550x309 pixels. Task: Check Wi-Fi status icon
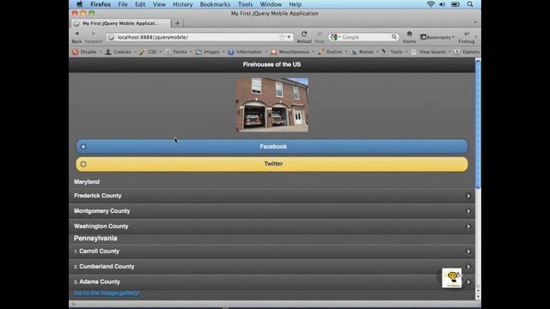(x=431, y=4)
